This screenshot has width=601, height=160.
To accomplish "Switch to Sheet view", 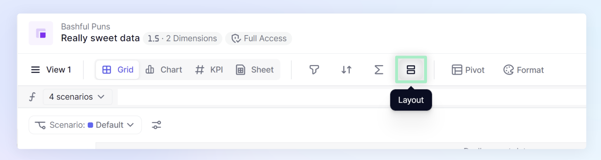I will [254, 70].
